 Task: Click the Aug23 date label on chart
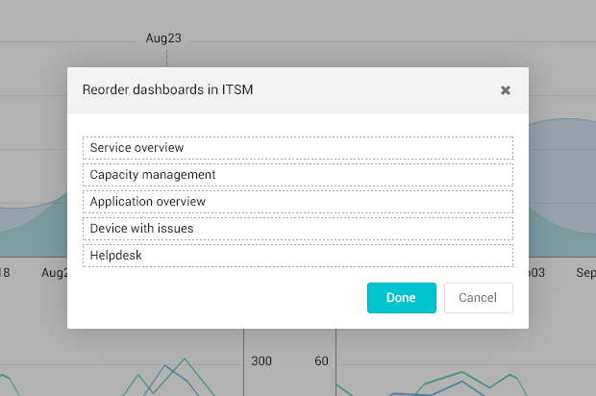point(163,38)
